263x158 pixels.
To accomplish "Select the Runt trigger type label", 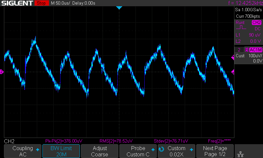I will click(240, 22).
